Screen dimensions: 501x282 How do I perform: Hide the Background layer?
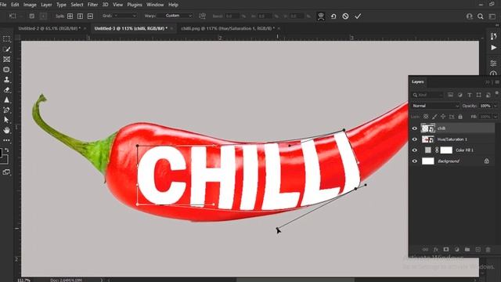[414, 161]
